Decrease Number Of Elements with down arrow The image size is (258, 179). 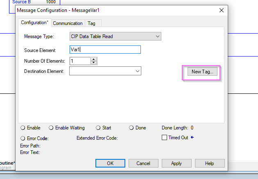pyautogui.click(x=94, y=63)
